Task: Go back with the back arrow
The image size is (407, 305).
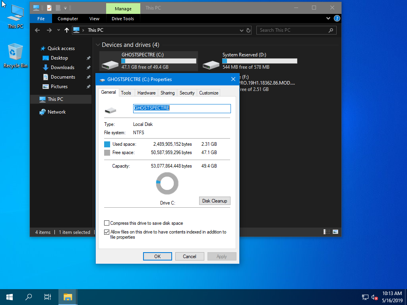Action: (37, 30)
